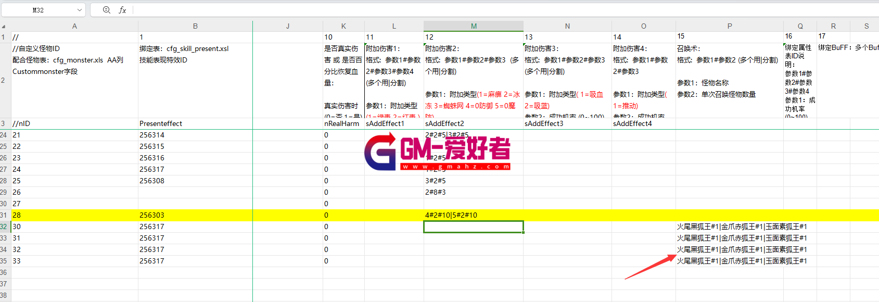Click the zoom magnifier icon by formula bar
Image resolution: width=879 pixels, height=302 pixels.
(x=107, y=10)
